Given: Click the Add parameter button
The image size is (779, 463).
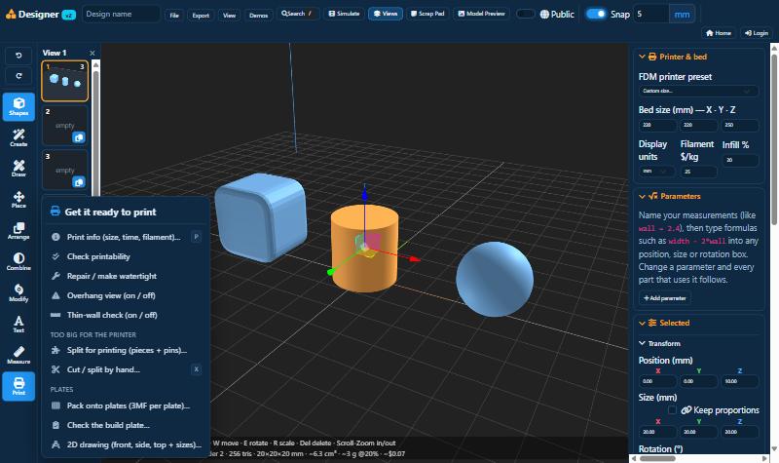Looking at the screenshot, I should 665,298.
